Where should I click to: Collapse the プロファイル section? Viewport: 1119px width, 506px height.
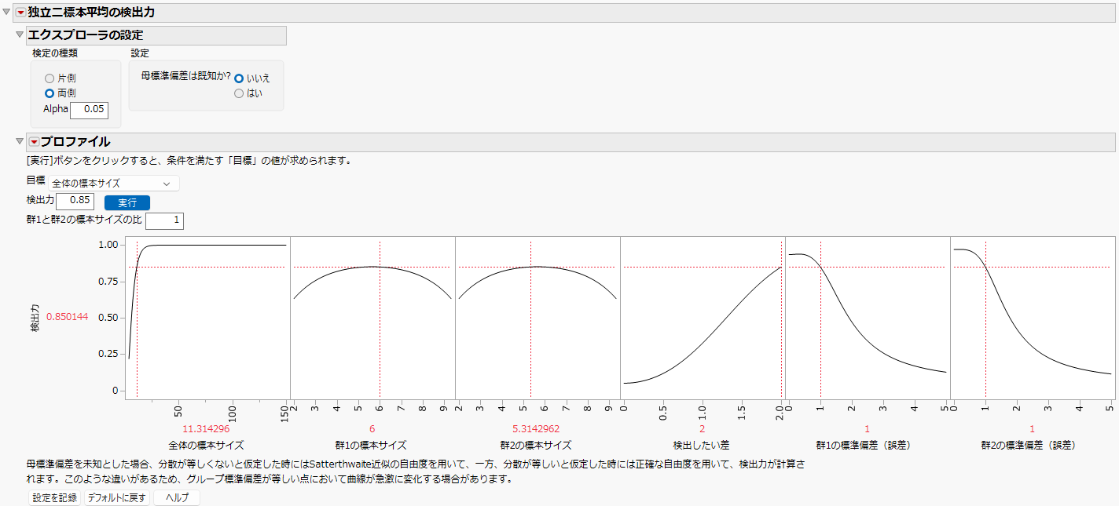pos(20,142)
